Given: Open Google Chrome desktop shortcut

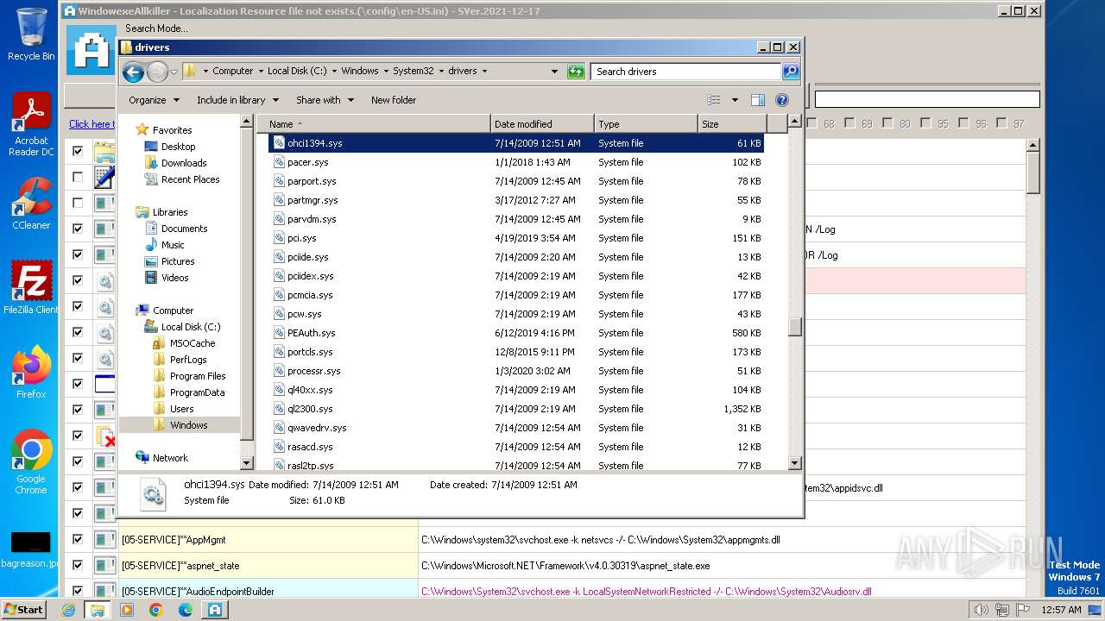Looking at the screenshot, I should pyautogui.click(x=31, y=462).
